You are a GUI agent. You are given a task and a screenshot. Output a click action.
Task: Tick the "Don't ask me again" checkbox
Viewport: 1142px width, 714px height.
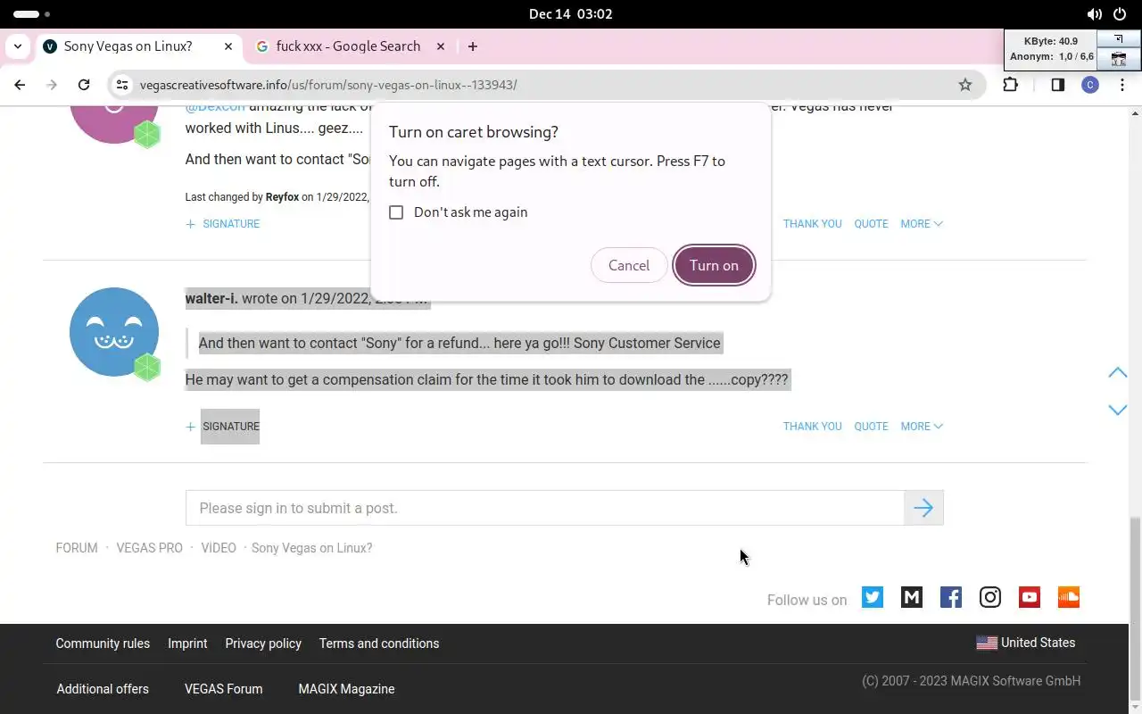396,212
